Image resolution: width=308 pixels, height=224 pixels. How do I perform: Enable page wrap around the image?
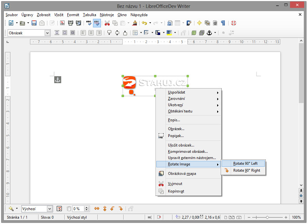click(x=65, y=33)
